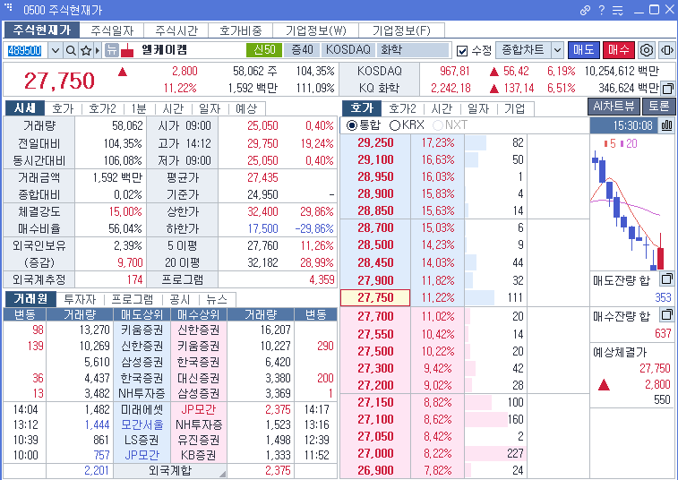Screen dimensions: 678x480
Task: Open the 기업정보(F) tab
Action: [x=401, y=30]
